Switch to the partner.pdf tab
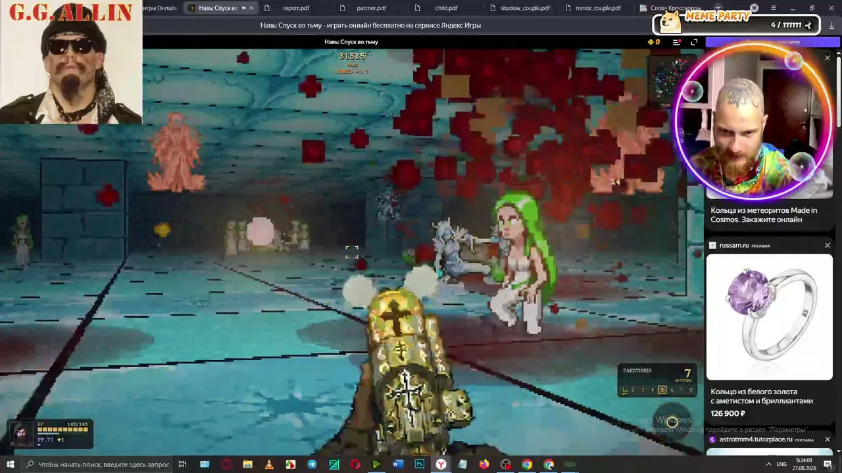Image resolution: width=842 pixels, height=473 pixels. (x=372, y=8)
